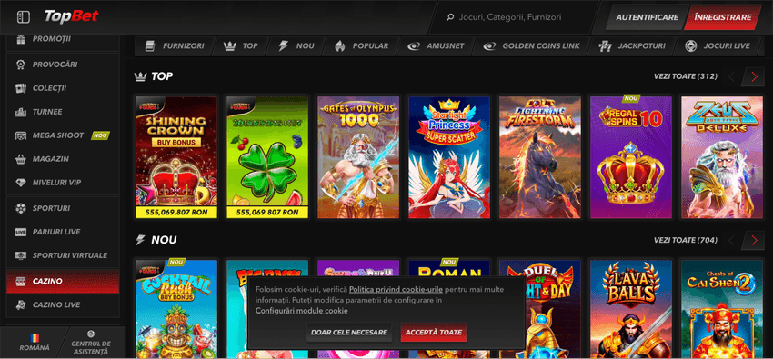Select the Popular category tab
The height and width of the screenshot is (359, 773).
point(361,45)
